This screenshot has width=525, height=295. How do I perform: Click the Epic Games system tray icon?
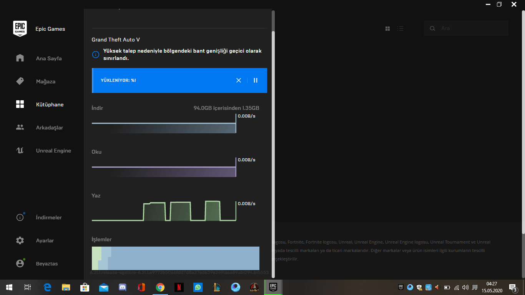pyautogui.click(x=401, y=287)
